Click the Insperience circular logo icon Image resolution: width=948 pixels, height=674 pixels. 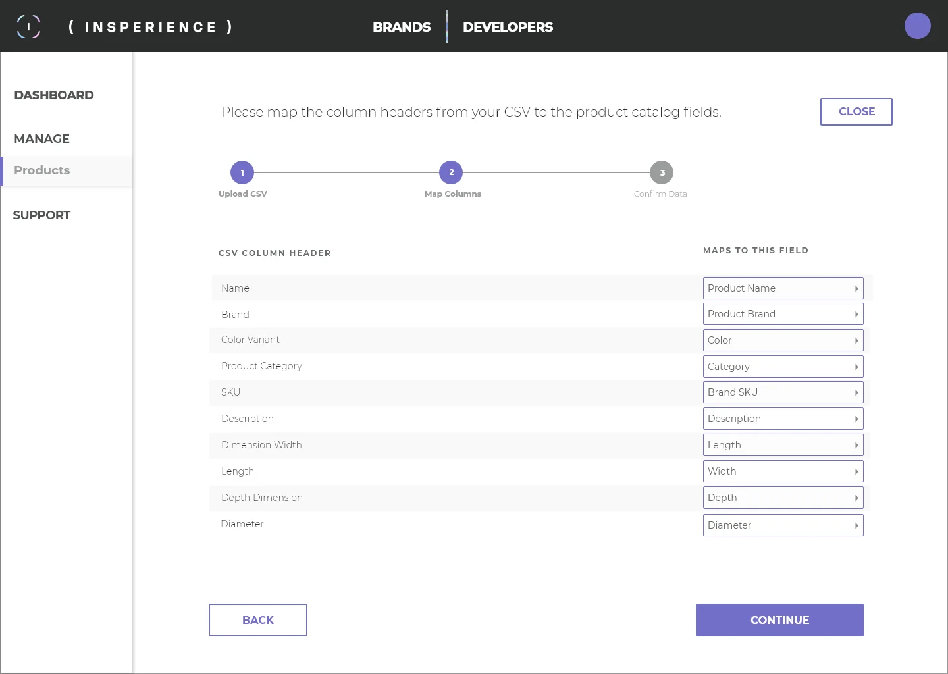coord(28,26)
